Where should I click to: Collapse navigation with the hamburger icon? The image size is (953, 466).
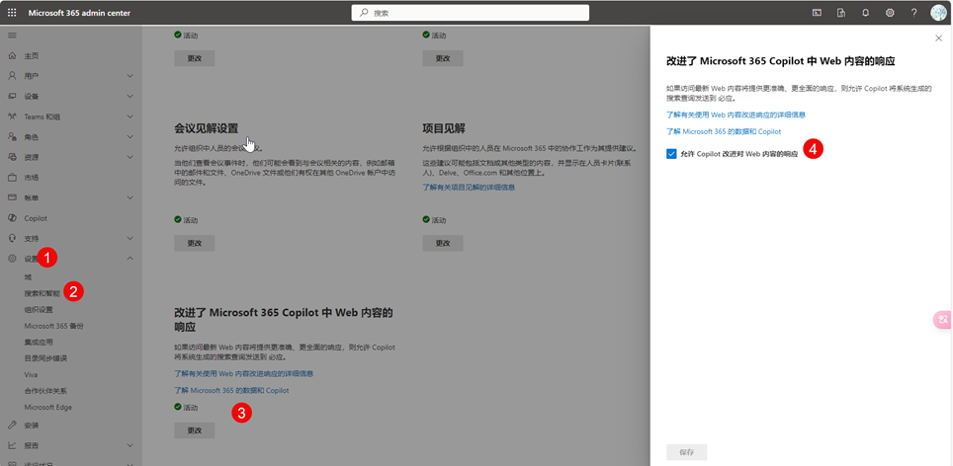pyautogui.click(x=12, y=36)
